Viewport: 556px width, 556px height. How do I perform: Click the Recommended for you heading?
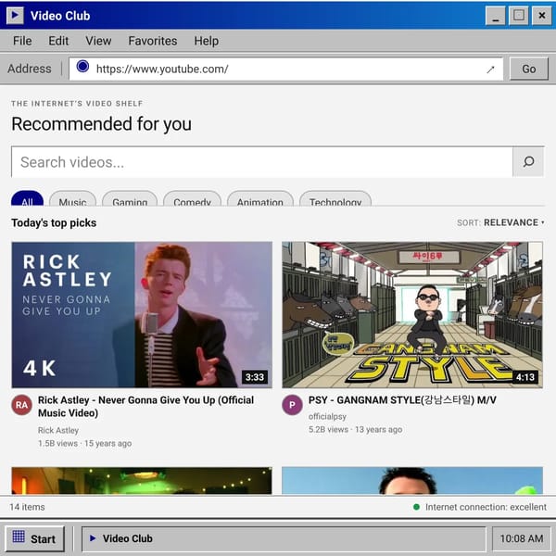click(101, 124)
